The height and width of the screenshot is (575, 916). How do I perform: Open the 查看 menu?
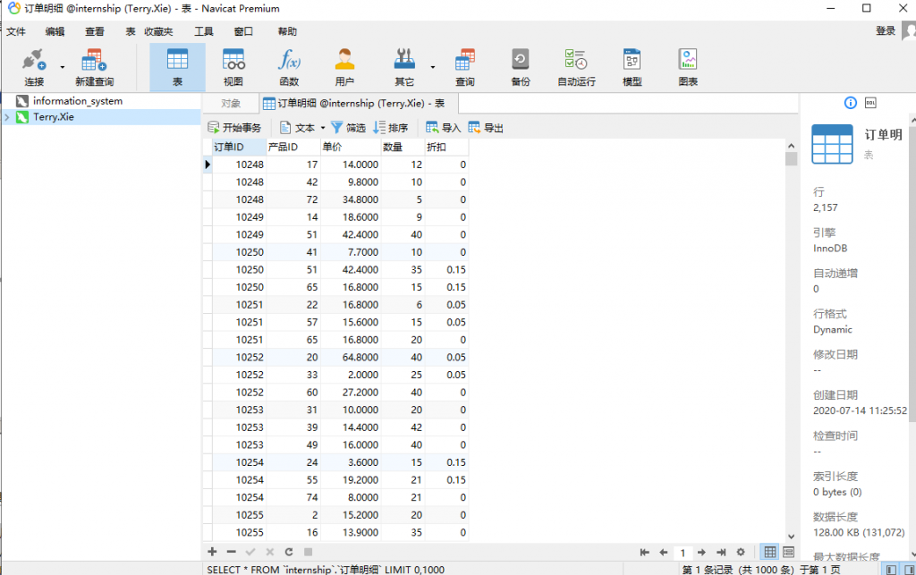94,31
